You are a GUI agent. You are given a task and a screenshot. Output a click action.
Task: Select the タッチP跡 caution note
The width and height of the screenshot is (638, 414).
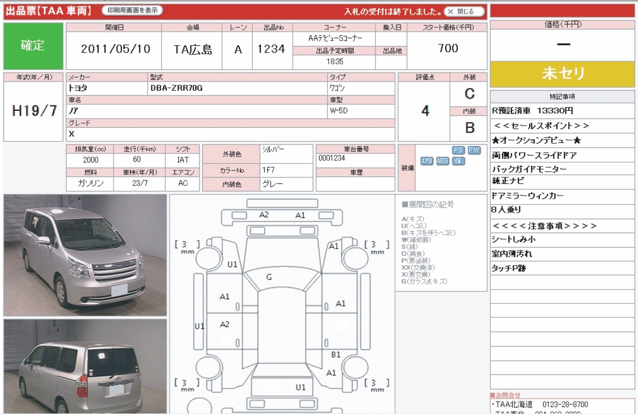coord(508,268)
